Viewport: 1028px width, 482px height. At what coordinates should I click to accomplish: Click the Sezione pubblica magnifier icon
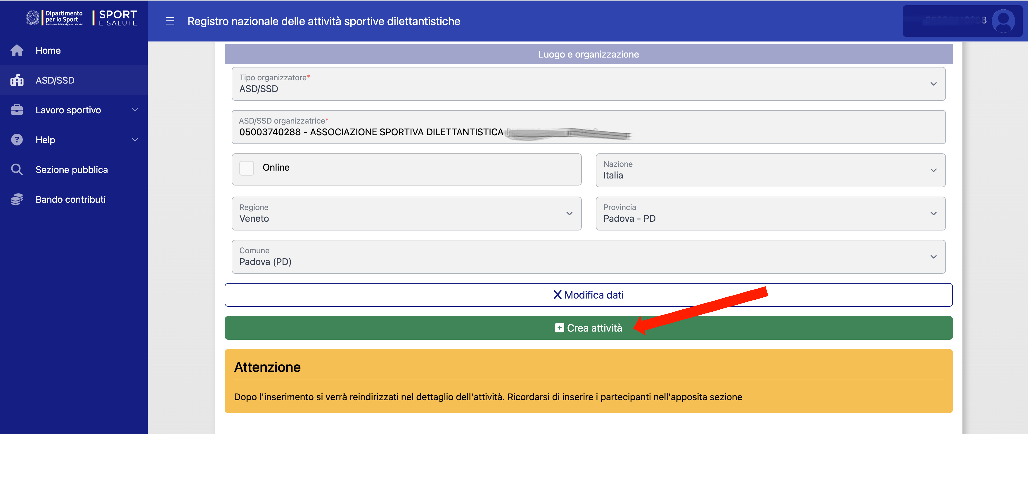(17, 170)
